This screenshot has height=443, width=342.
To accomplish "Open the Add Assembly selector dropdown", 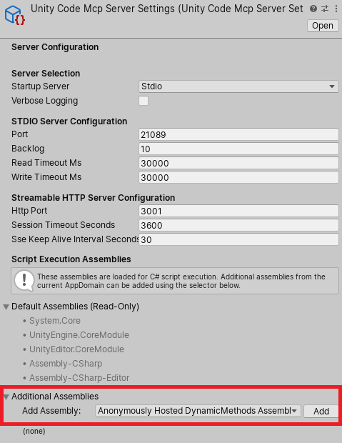I will 198,411.
